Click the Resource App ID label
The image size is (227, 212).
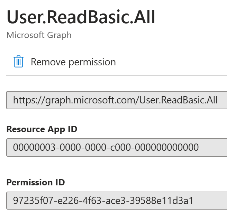42,129
